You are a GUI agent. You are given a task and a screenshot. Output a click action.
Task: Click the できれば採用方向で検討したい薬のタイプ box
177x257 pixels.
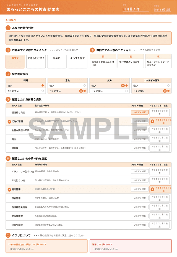(x=46, y=246)
